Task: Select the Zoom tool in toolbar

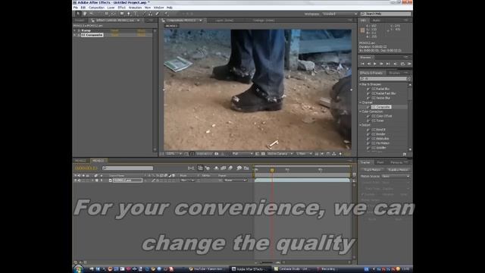Action: pyautogui.click(x=91, y=14)
